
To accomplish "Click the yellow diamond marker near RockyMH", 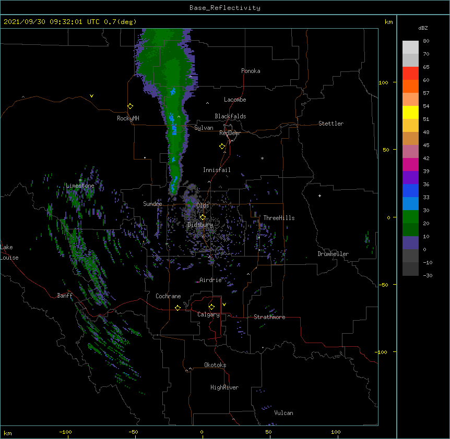I will click(130, 106).
